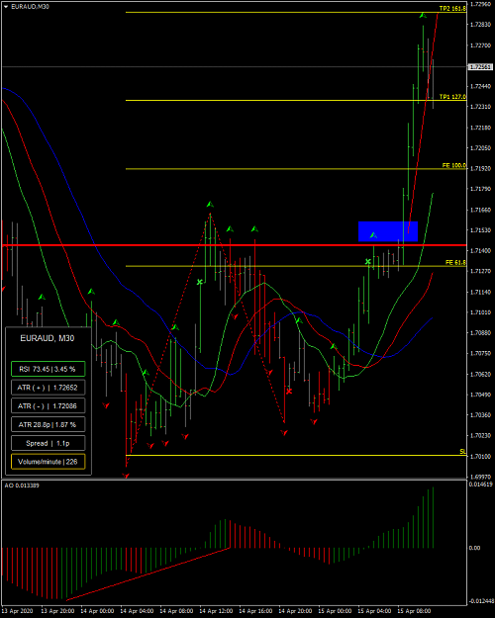The width and height of the screenshot is (495, 618).
Task: Click the red fractal arrow below the SL line
Action: pos(126,476)
